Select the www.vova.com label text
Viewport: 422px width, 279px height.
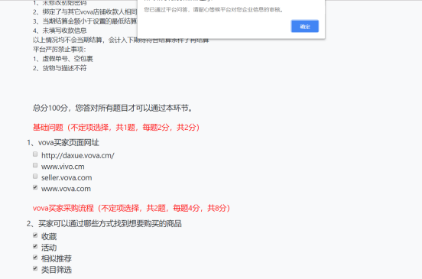[66, 189]
